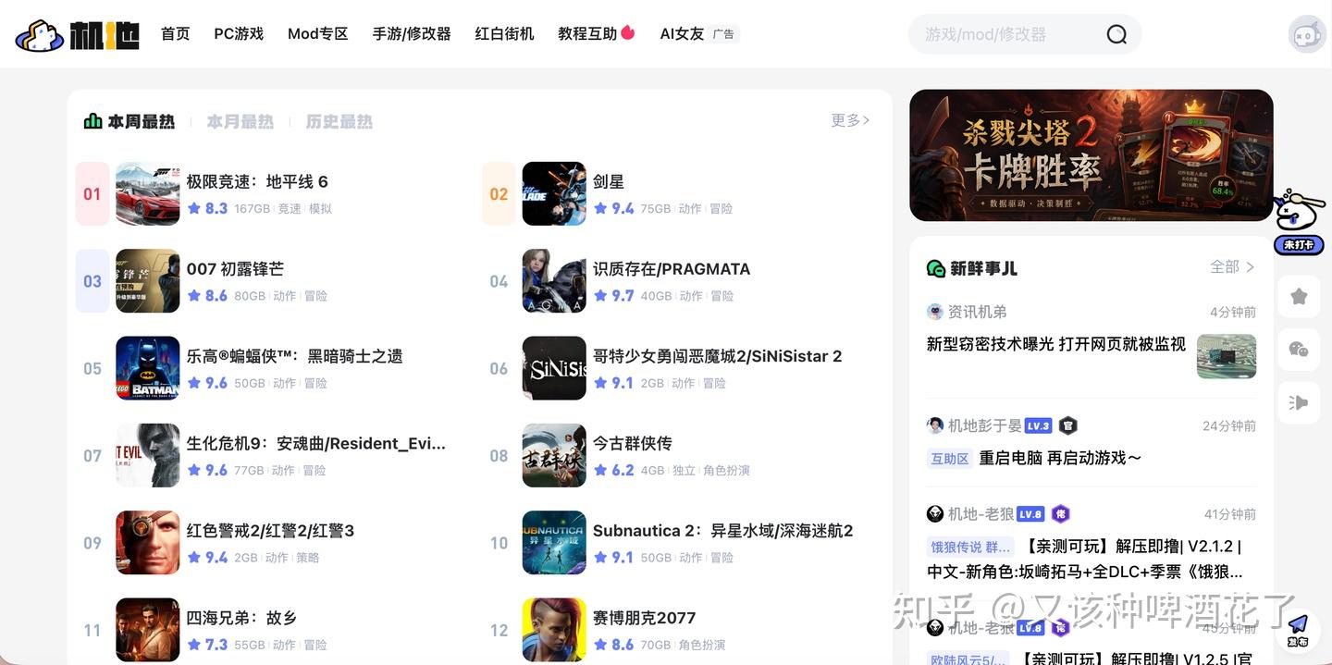Open 哥特少女勇闯恶魔城2/SiNiSistar 2 title
The width and height of the screenshot is (1332, 665).
click(x=718, y=356)
